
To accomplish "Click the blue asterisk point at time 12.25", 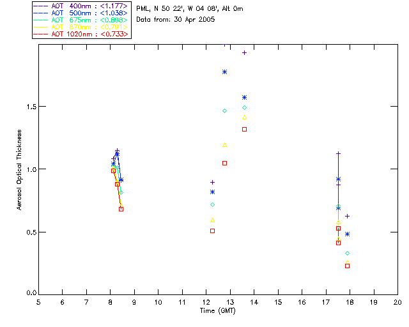I will 213,192.
